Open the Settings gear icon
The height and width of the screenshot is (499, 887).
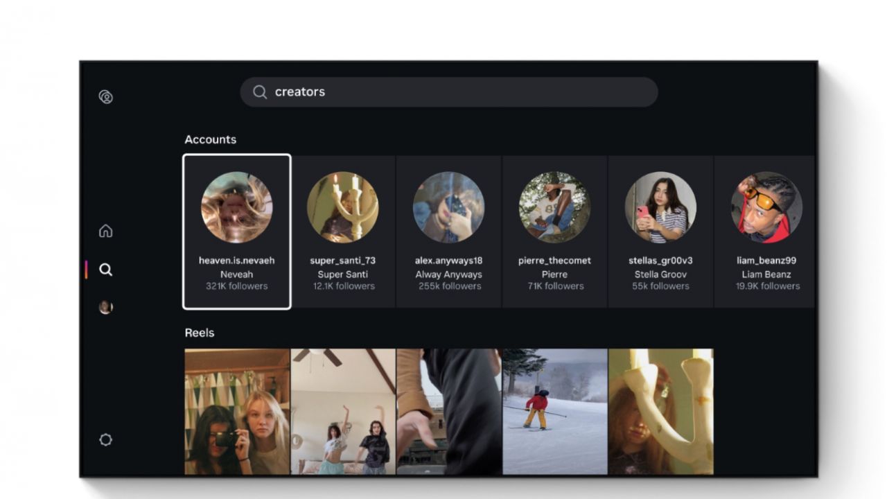click(x=106, y=439)
